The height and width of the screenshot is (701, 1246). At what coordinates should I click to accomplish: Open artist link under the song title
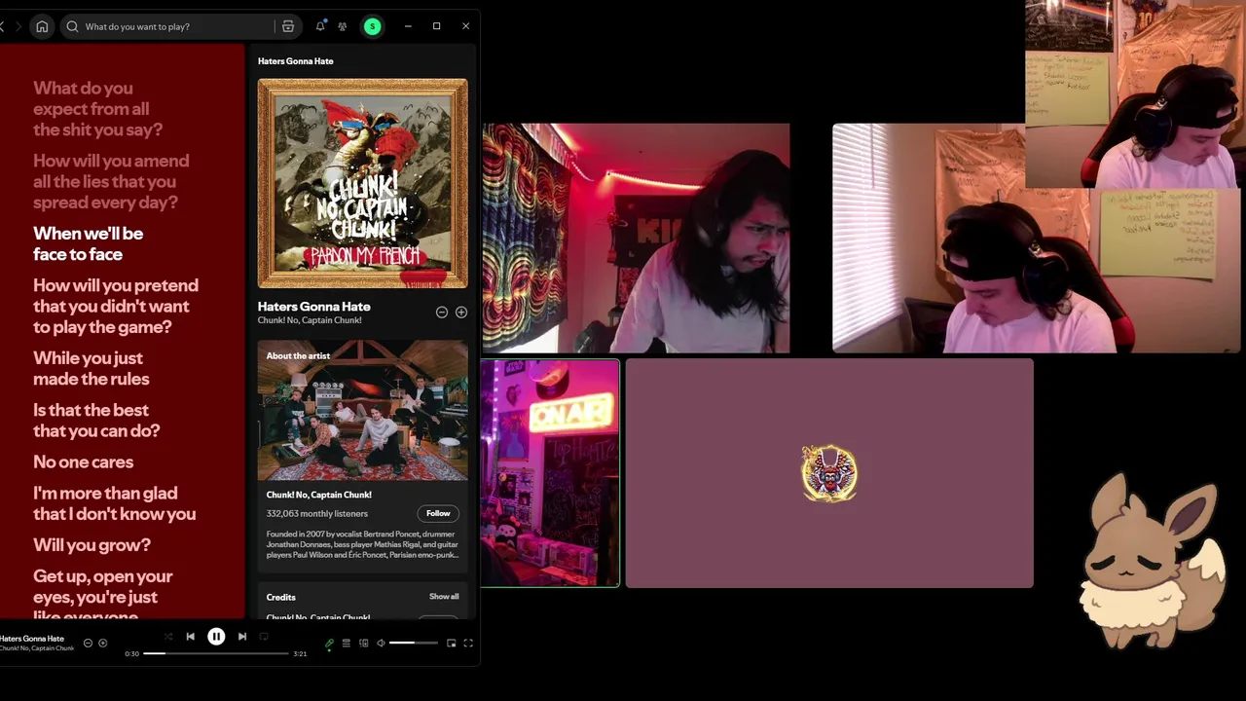310,320
